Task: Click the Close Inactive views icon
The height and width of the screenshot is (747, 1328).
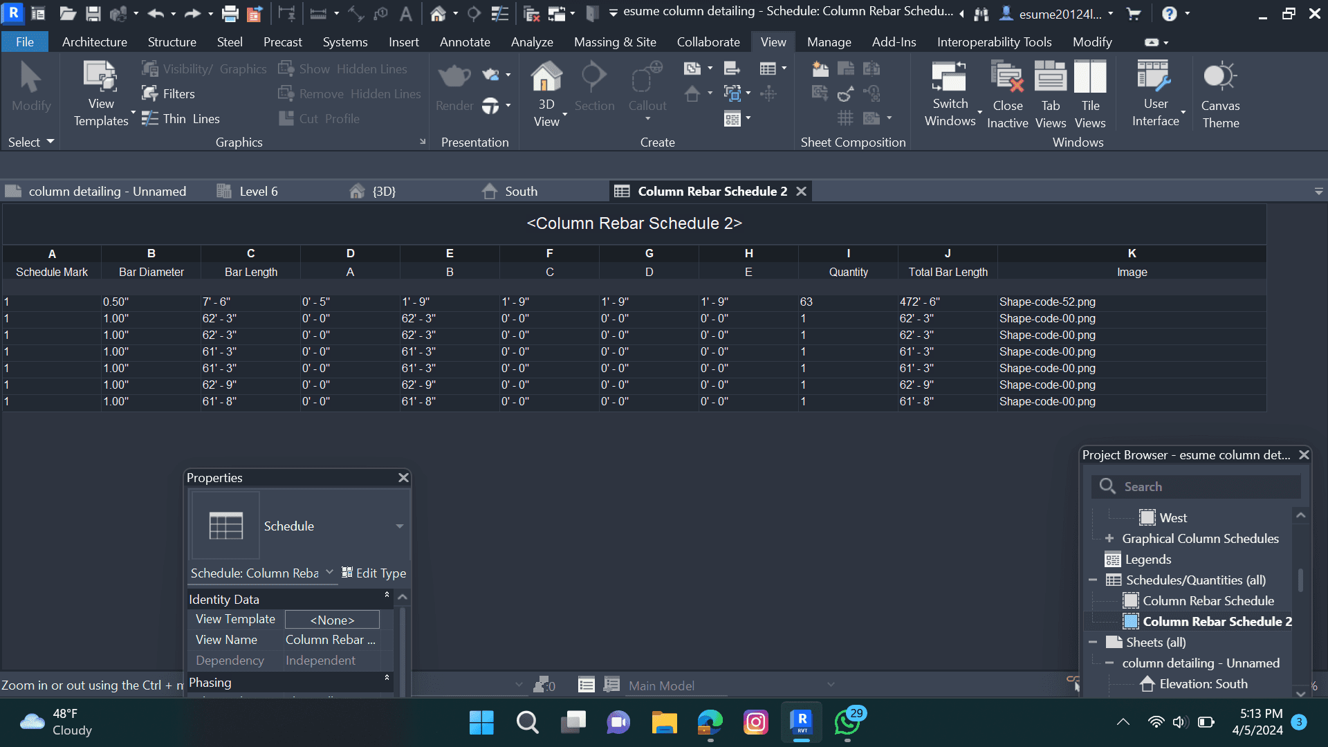Action: (x=1007, y=77)
